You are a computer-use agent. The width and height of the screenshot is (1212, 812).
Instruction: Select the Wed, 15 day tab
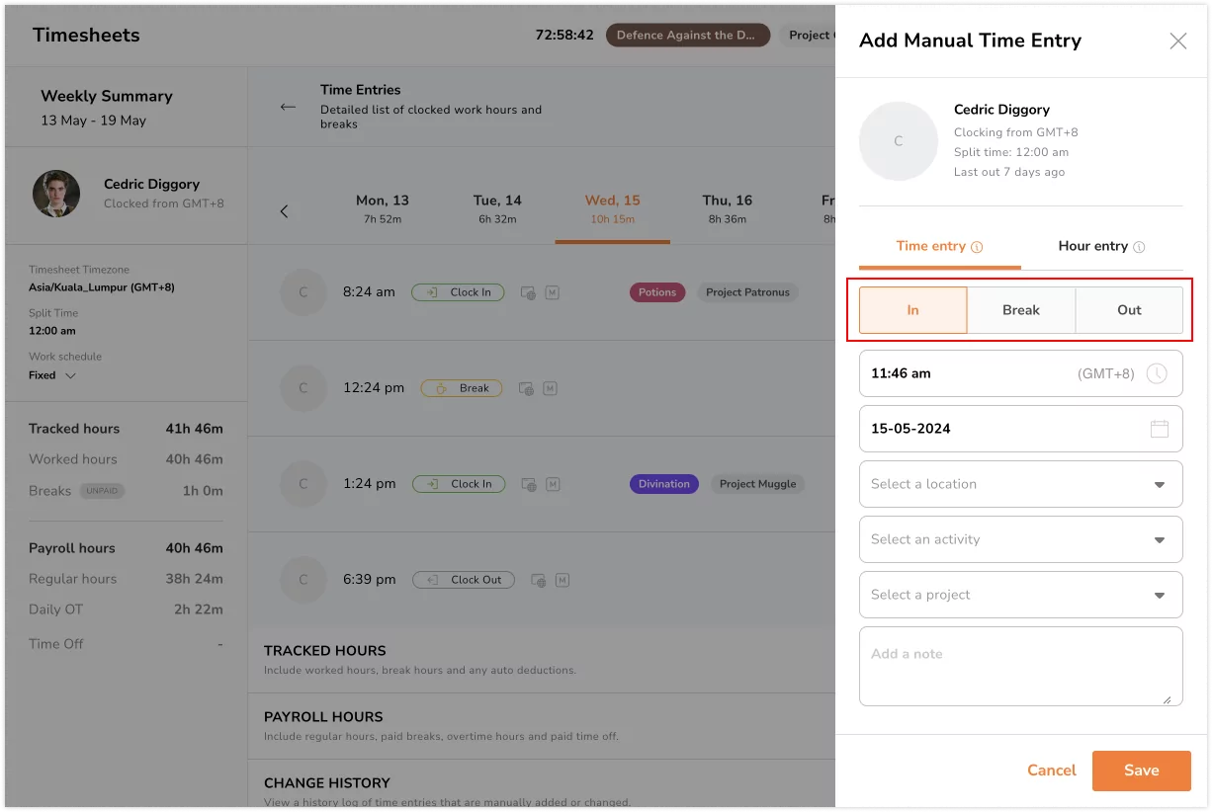pos(613,208)
